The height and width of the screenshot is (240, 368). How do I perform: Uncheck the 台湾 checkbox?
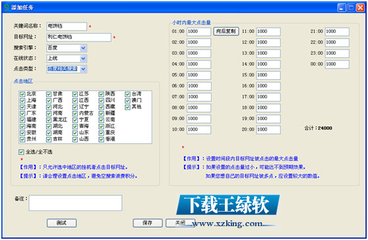(x=128, y=94)
